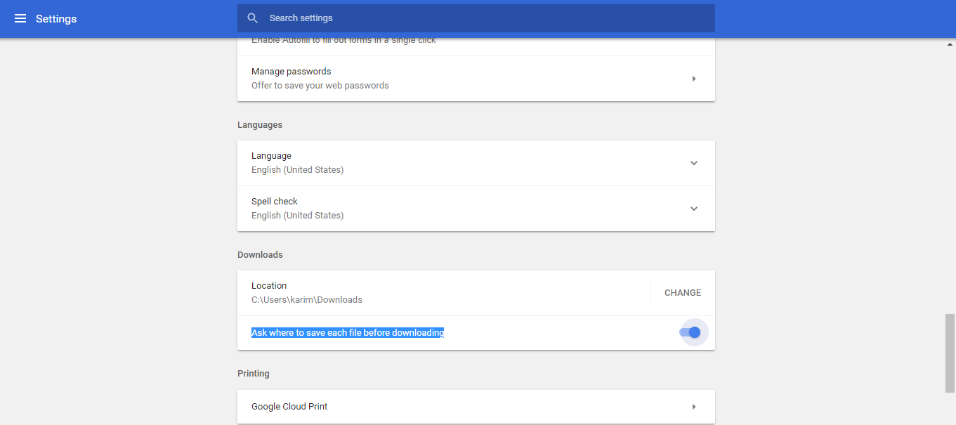This screenshot has width=956, height=425.
Task: Click the Manage passwords row title
Action: pos(292,72)
